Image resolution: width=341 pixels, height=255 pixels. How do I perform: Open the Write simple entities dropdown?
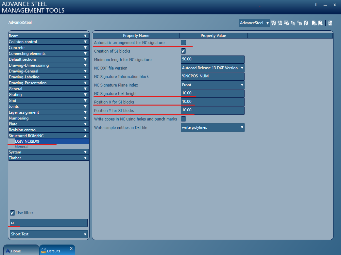[242, 127]
